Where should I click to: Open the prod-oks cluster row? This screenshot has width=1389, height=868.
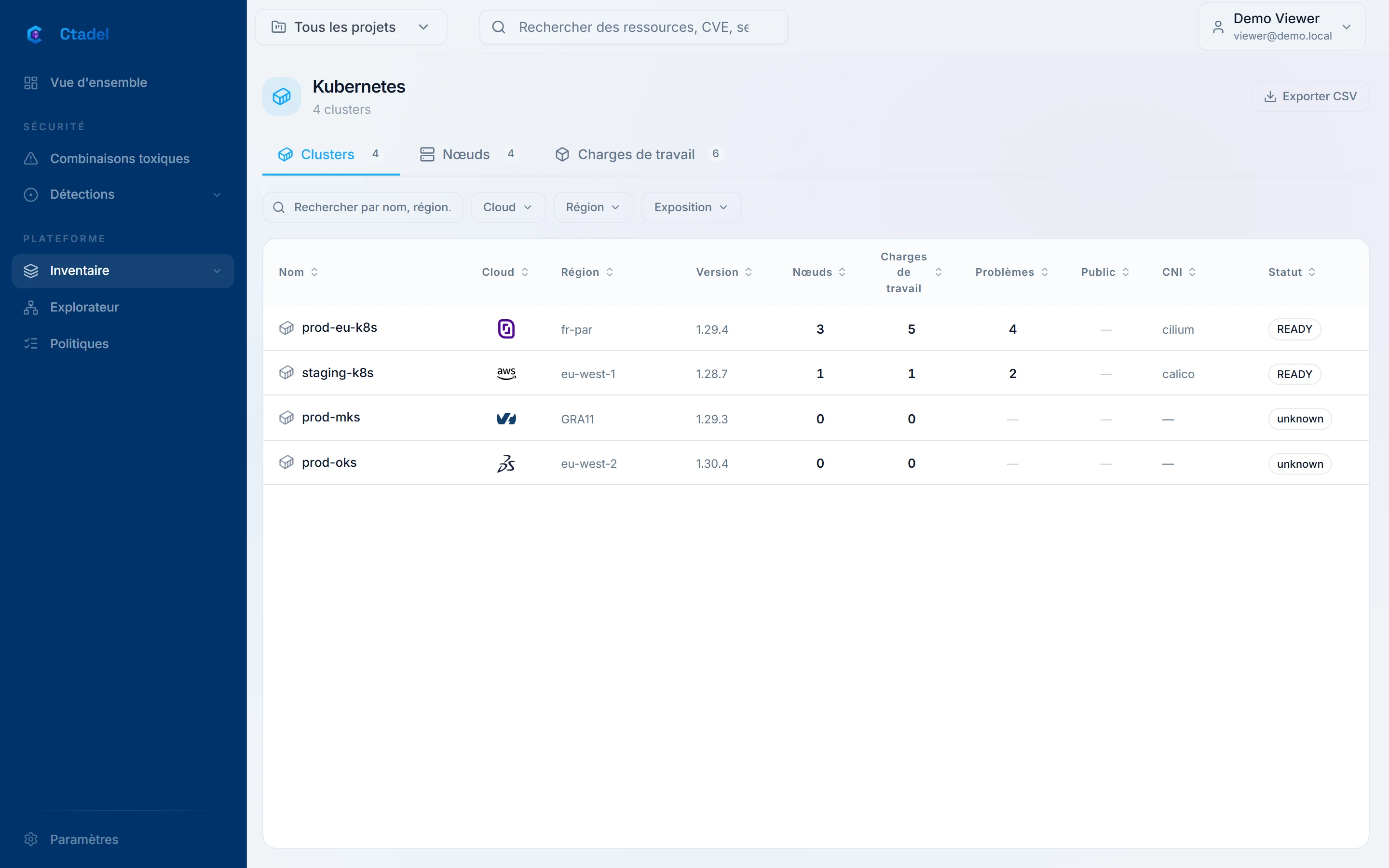[816, 463]
